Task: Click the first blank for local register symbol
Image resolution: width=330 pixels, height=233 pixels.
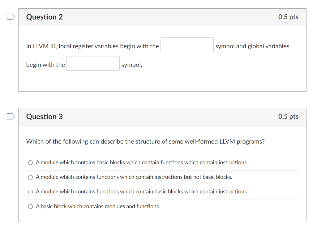Action: pyautogui.click(x=187, y=45)
